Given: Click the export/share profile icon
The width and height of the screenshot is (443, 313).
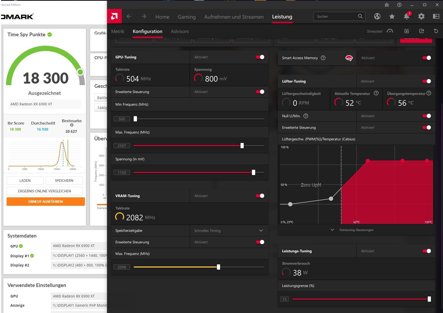Looking at the screenshot, I should (x=421, y=31).
